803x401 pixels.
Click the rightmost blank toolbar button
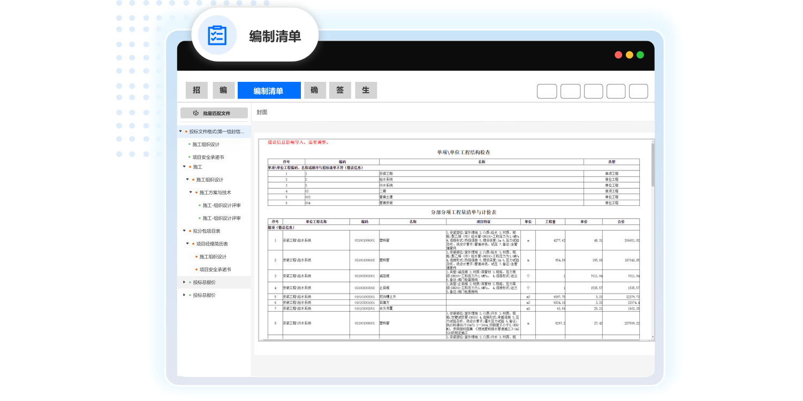tap(638, 91)
